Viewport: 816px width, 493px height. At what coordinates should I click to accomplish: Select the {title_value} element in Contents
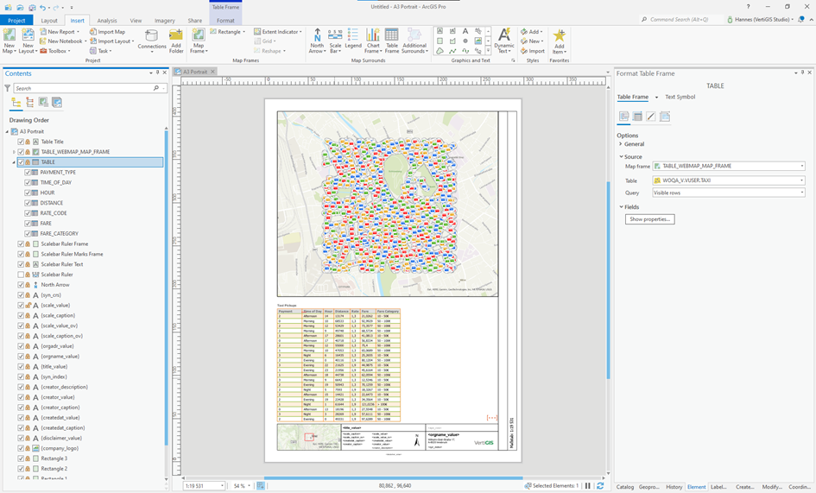coord(54,366)
